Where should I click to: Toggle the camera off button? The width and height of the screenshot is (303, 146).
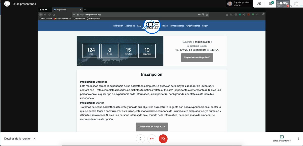[163, 139]
